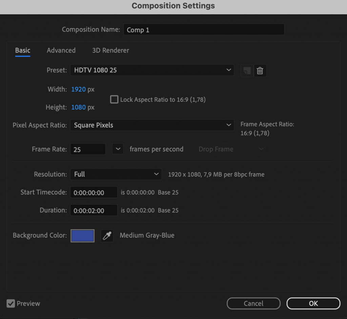Select the Start Timecode field

pyautogui.click(x=94, y=192)
